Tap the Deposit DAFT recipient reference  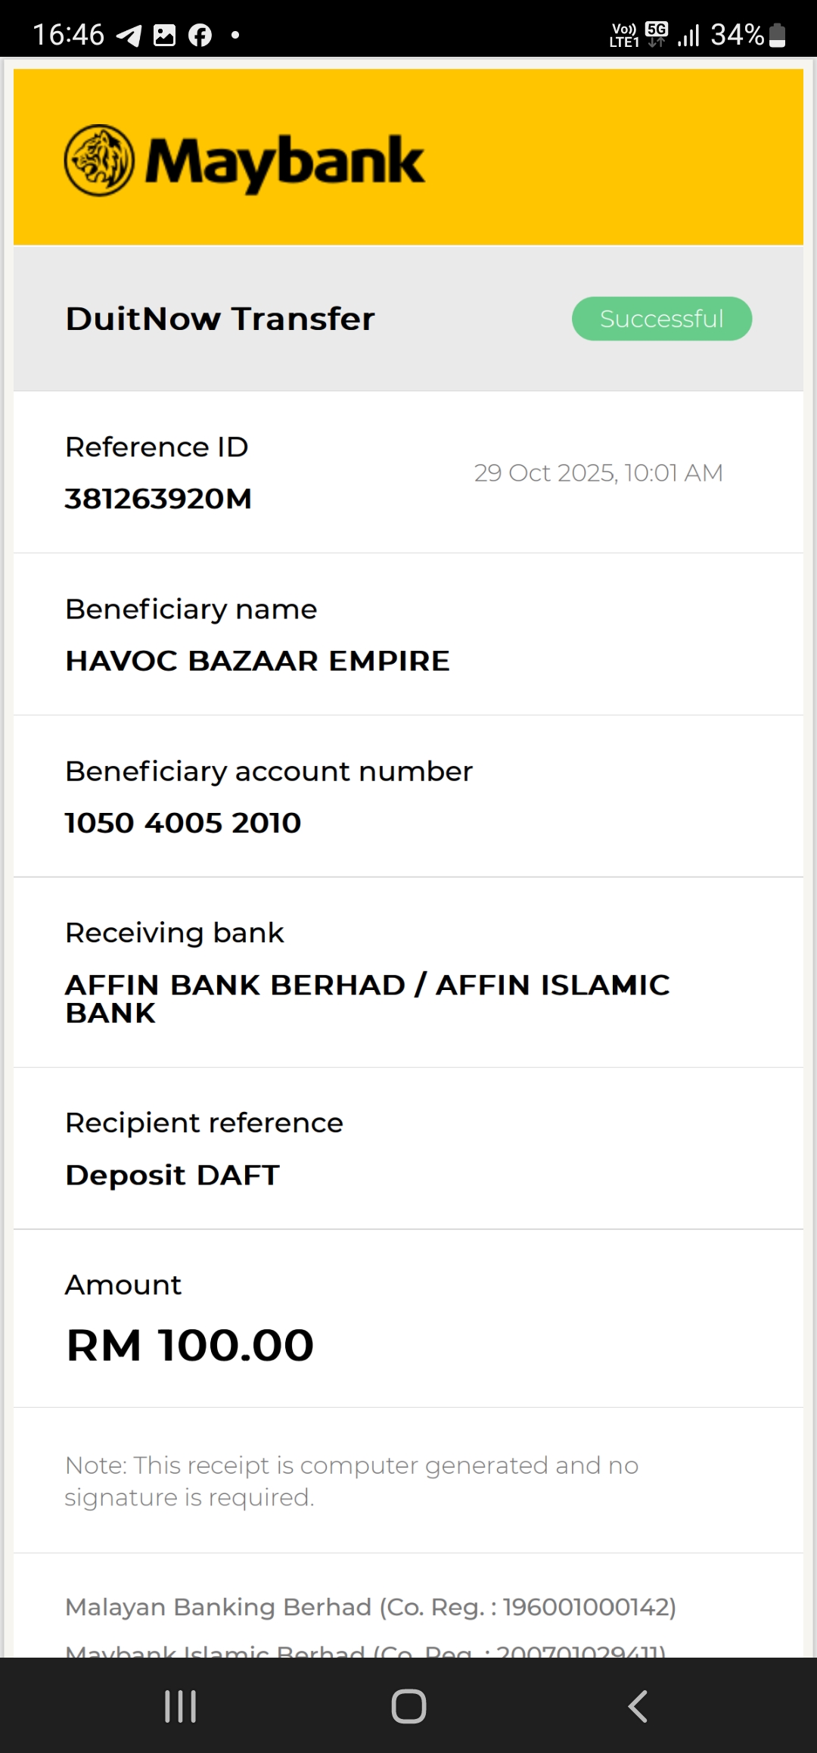click(172, 1175)
